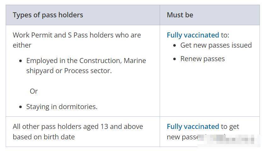Viewport: 263px width, 151px height.
Task: Click the bullet dot before Get new passes
Action: point(174,45)
